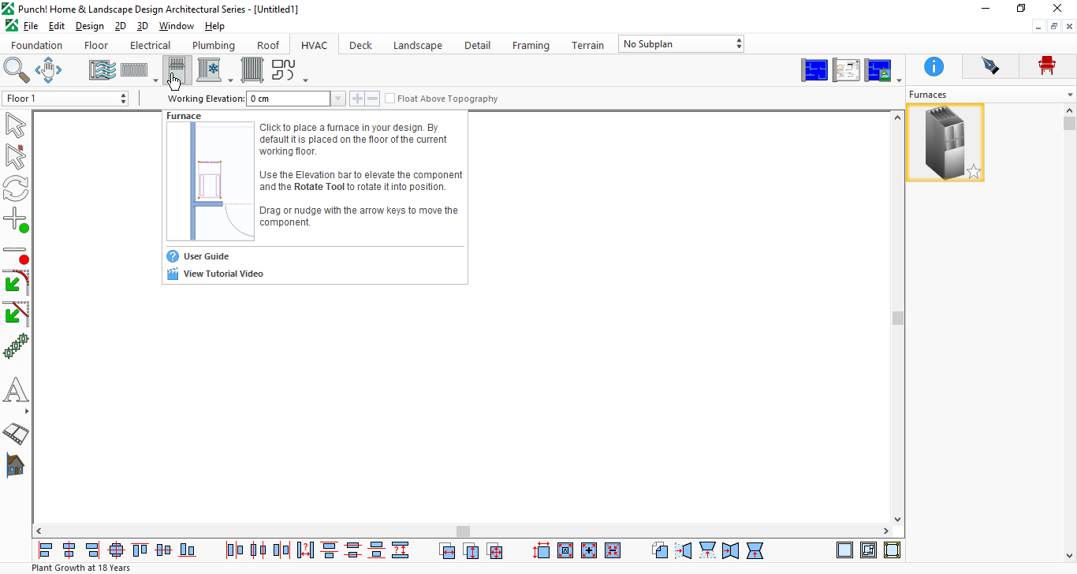Expand the ductwork tool options arrow

click(305, 80)
